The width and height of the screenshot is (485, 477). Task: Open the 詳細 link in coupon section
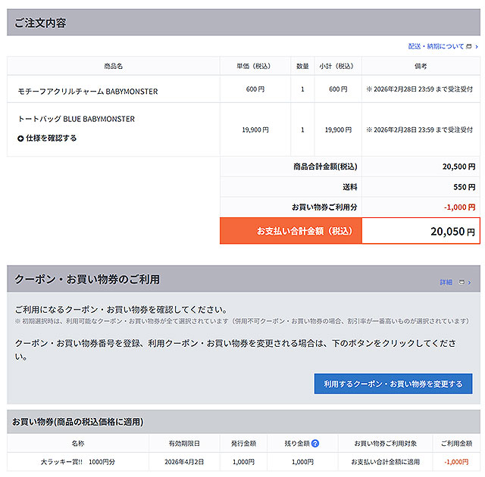446,282
